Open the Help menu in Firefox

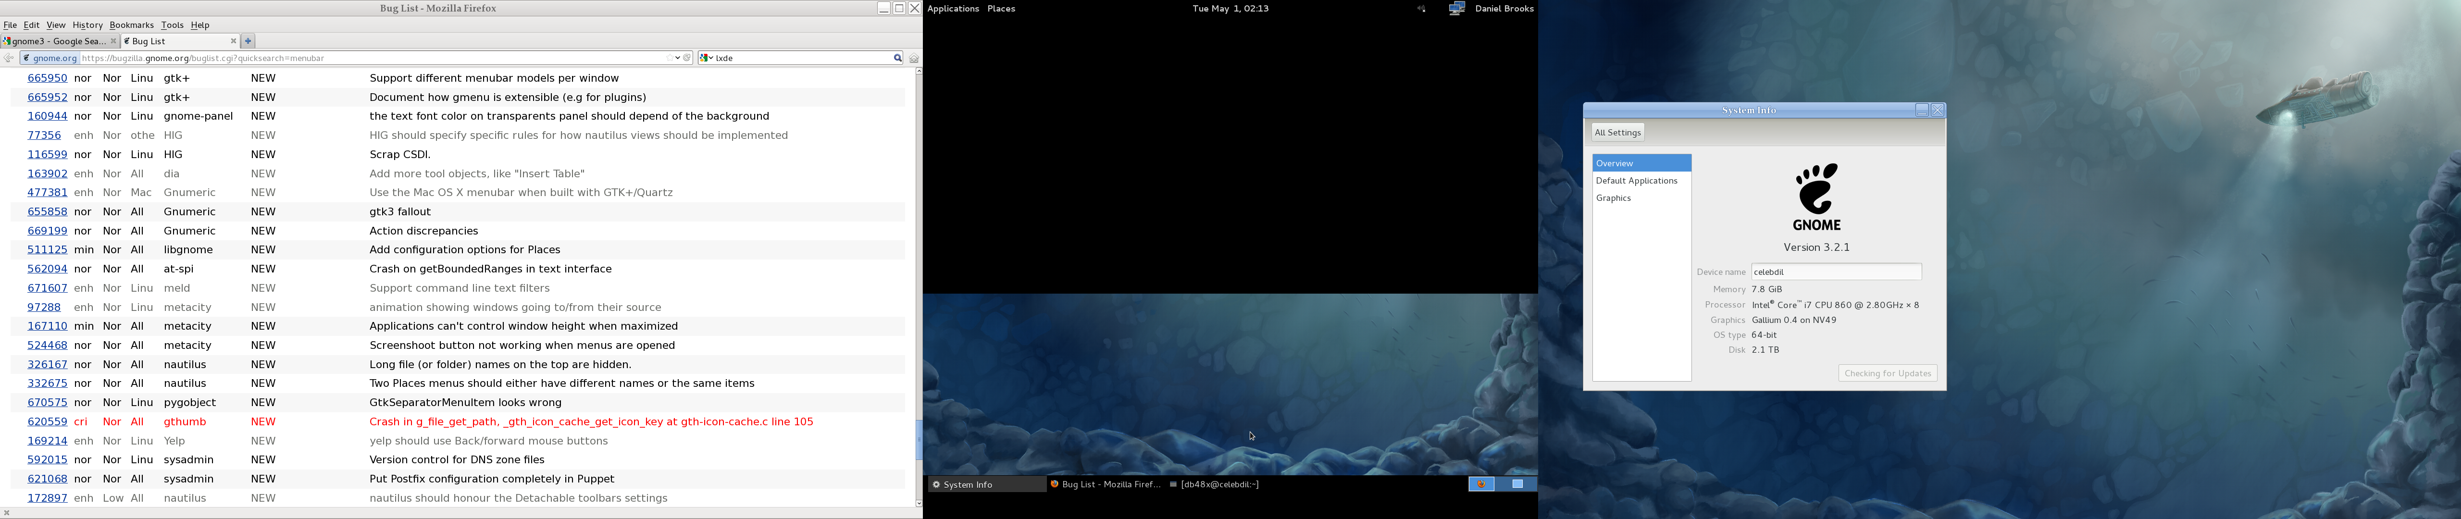pos(200,26)
